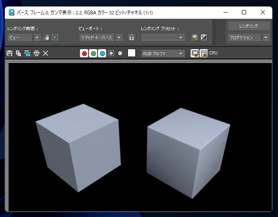
Task: Close the render frame window
Action: click(262, 13)
